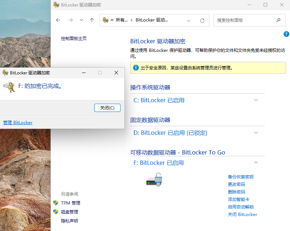The width and height of the screenshot is (290, 231).
Task: Click the refresh button in address bar
Action: point(202,20)
